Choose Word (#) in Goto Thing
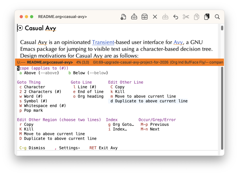Viewport: 239px width, 175px height. coord(31,97)
